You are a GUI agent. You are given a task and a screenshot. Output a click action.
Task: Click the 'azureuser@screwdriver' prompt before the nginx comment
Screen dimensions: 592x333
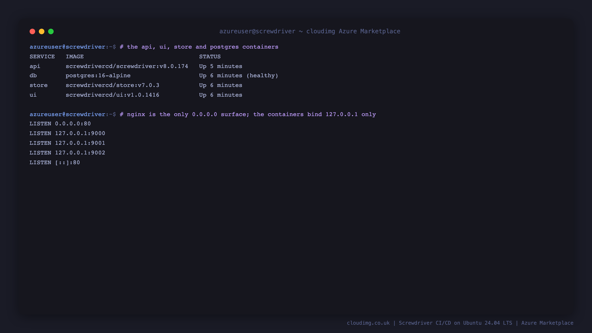pos(68,114)
